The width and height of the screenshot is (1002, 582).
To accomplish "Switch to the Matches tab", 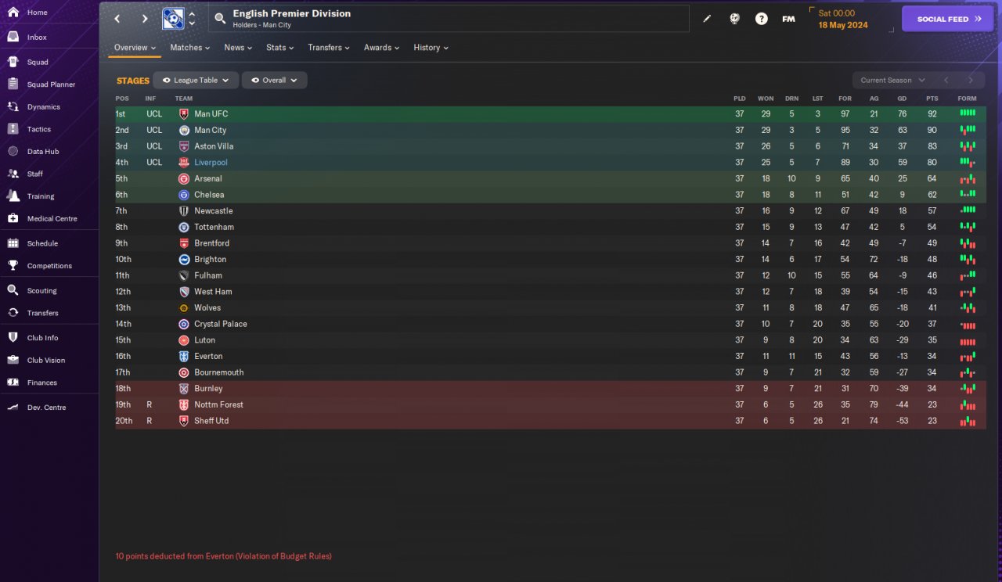I will click(190, 48).
